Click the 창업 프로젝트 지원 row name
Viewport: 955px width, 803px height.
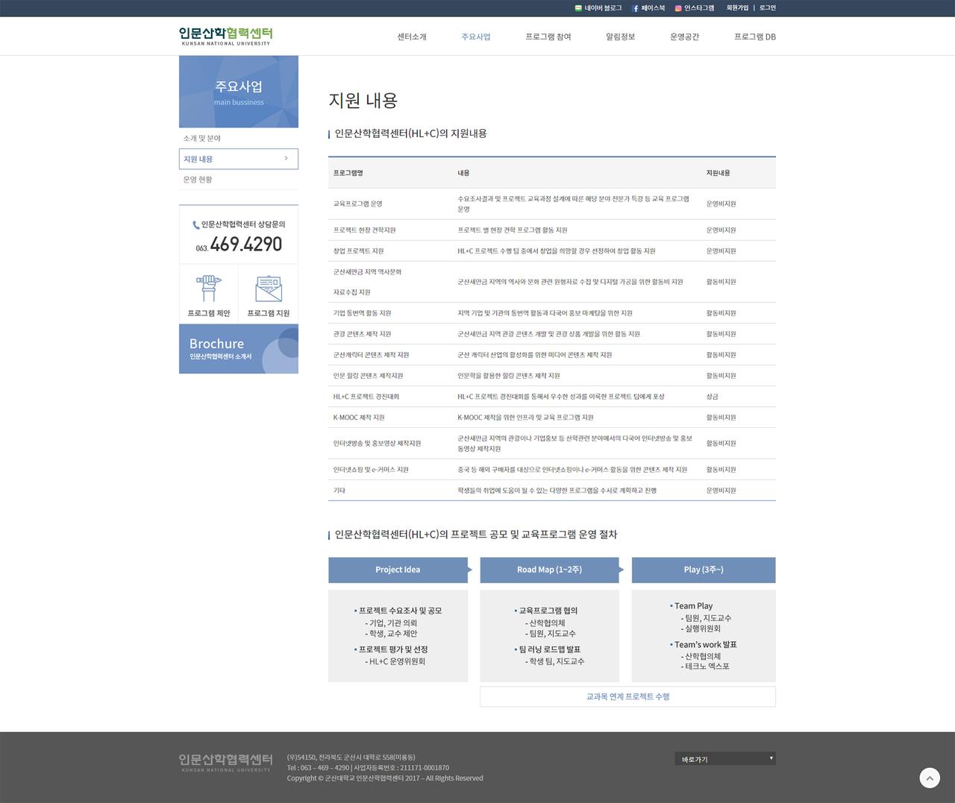[359, 251]
